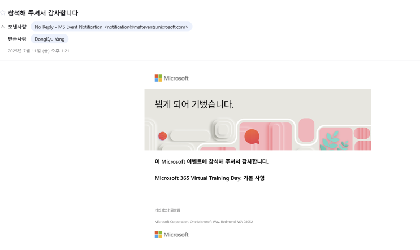Star the 참석해 주셔서 감사합니다 email
The width and height of the screenshot is (420, 250).
(2, 13)
